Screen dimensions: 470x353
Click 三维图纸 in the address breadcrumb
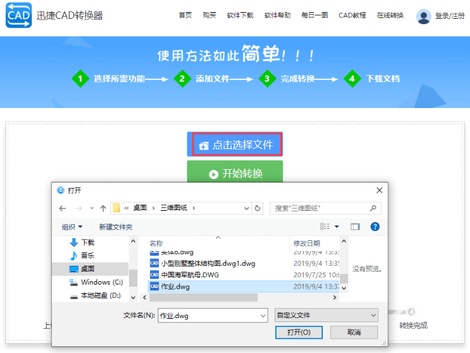[174, 208]
